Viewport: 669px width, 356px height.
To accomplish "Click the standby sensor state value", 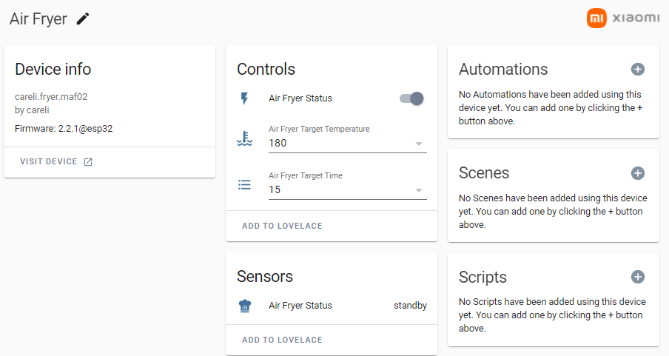I will (x=410, y=306).
